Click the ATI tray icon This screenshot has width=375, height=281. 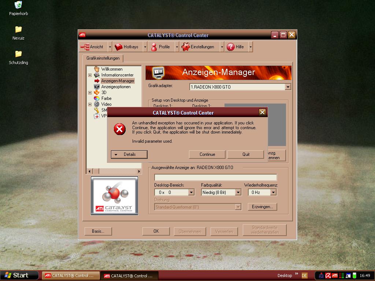coord(335,276)
